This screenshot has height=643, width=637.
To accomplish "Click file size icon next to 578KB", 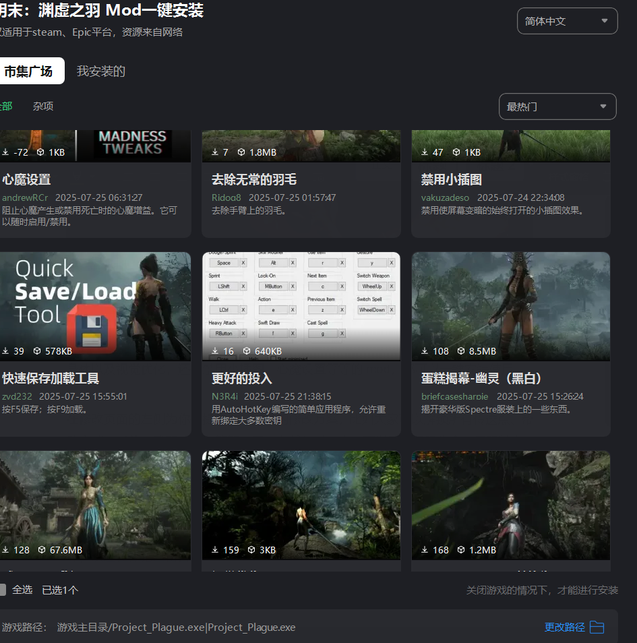I will [x=37, y=351].
